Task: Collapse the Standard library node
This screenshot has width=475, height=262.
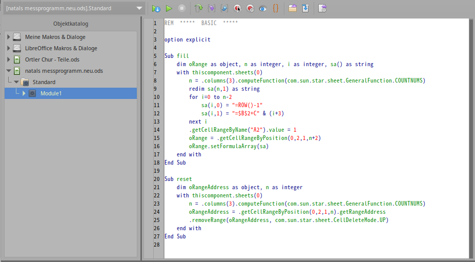Action: coord(16,82)
